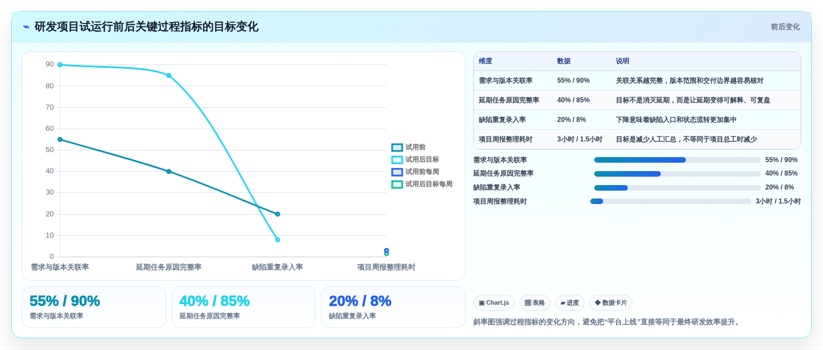Click the 数据 column header
Image resolution: width=823 pixels, height=350 pixels.
pos(581,62)
